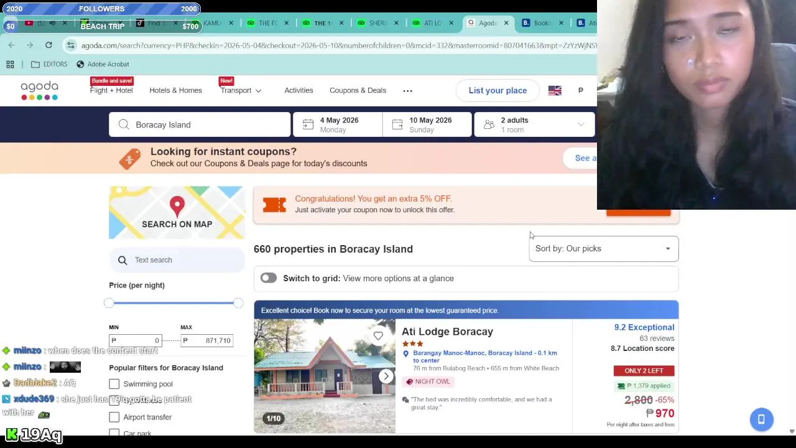Screen dimensions: 796x448
Task: Click the Agoda logo
Action: point(39,91)
